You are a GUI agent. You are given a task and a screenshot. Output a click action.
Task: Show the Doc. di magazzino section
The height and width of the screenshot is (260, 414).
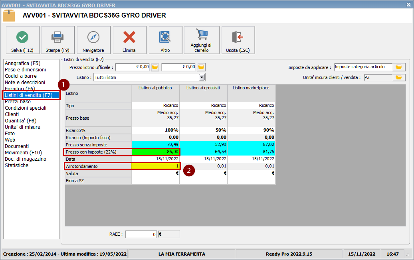coord(26,159)
